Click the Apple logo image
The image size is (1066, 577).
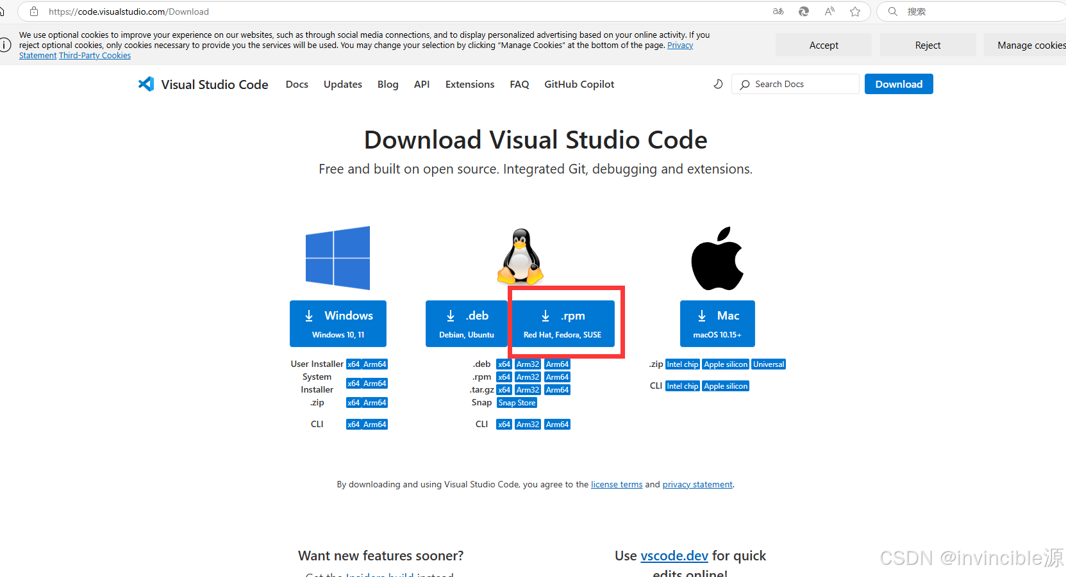click(717, 258)
